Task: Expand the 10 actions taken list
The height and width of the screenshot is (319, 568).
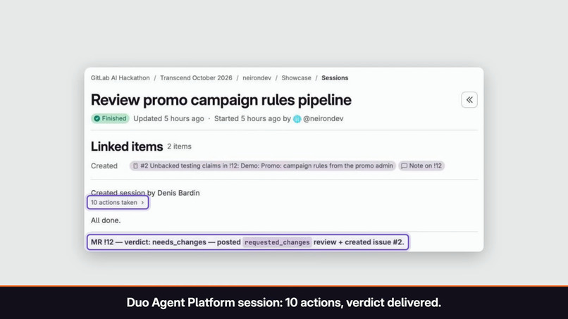Action: 118,202
